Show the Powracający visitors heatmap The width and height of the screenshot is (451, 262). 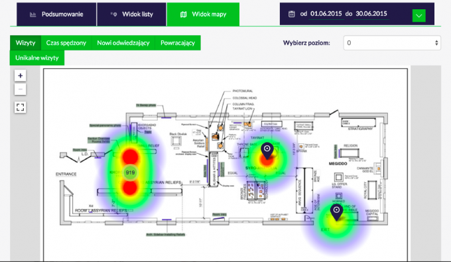click(x=178, y=43)
